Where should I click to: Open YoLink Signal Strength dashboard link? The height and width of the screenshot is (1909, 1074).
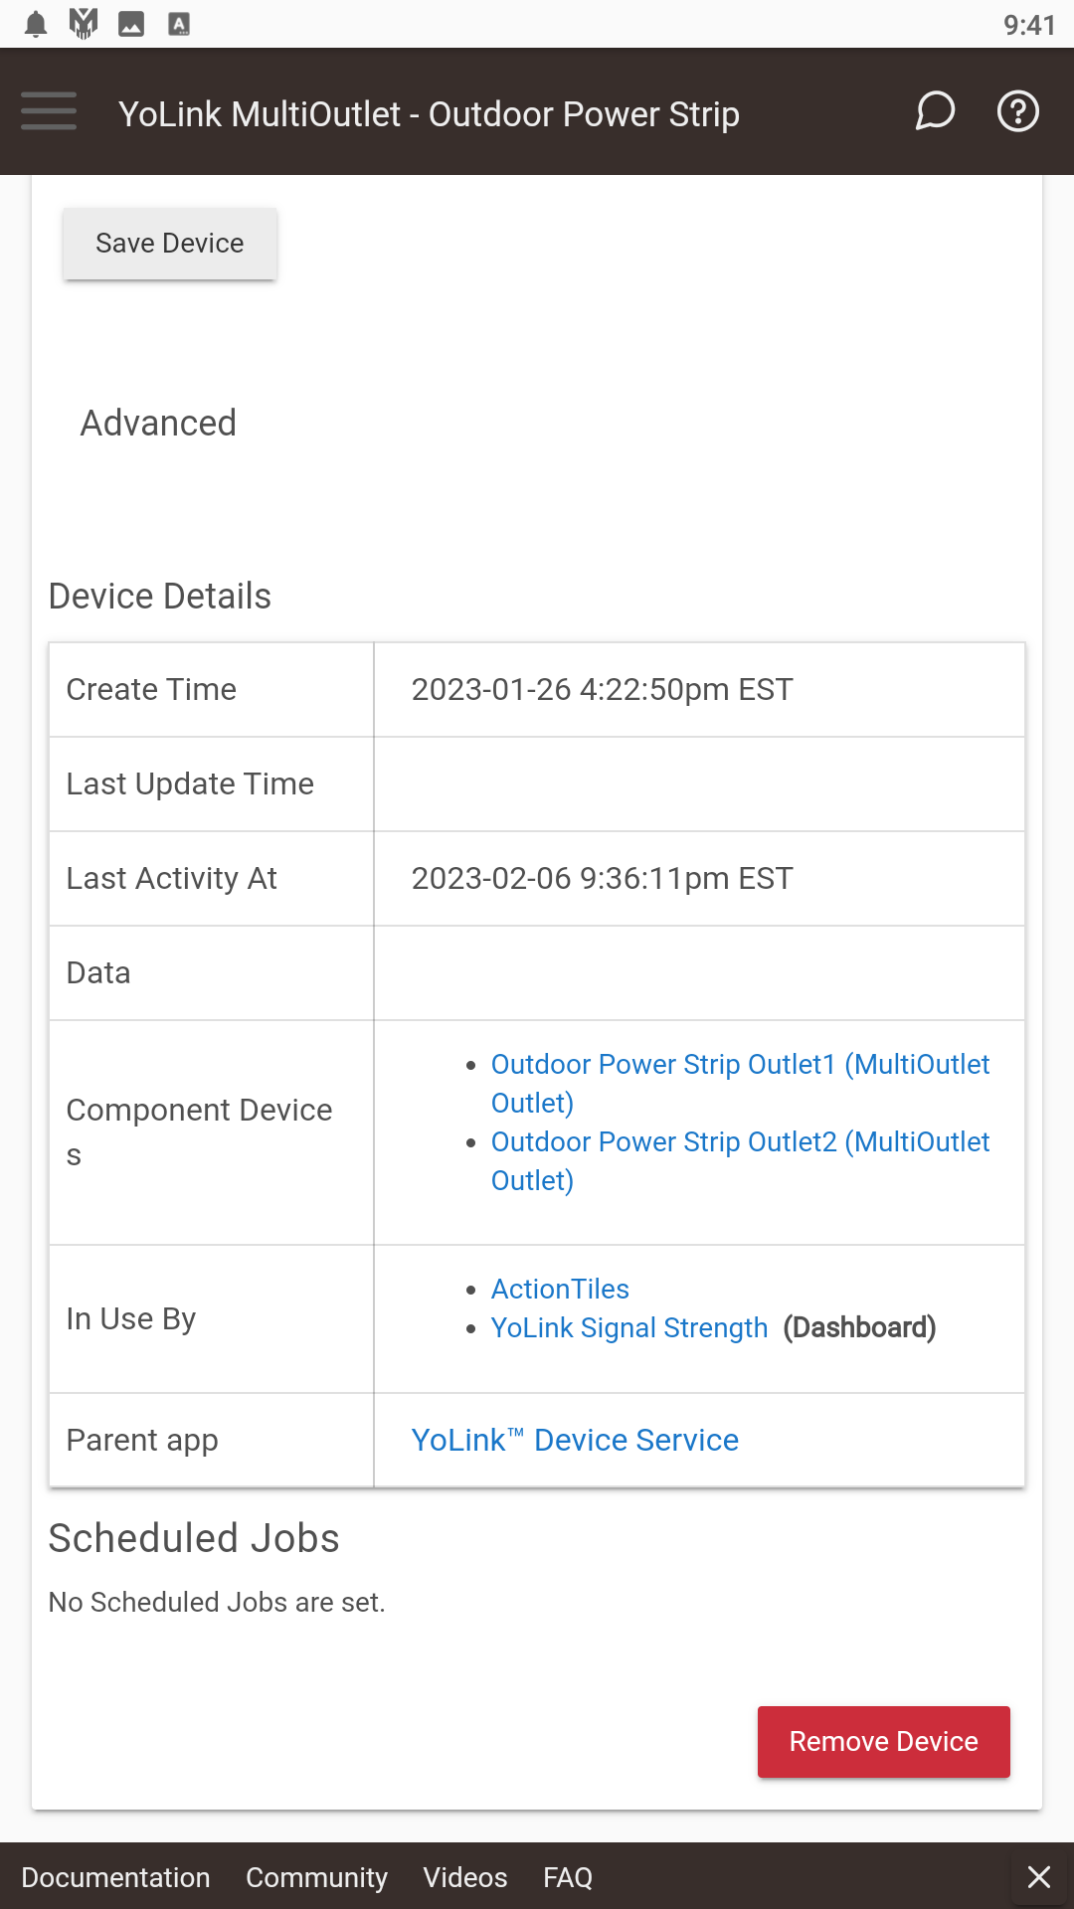point(629,1328)
